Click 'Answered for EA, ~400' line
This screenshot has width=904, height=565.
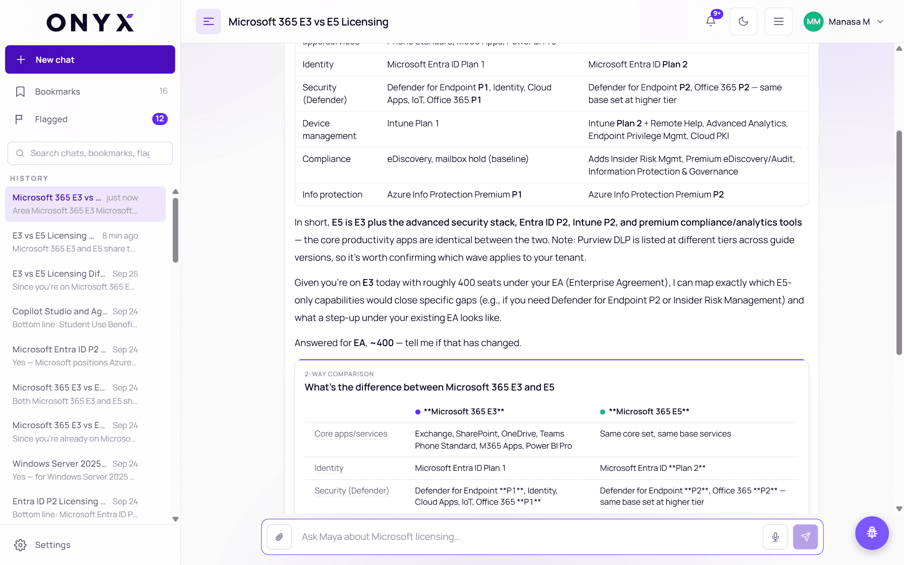point(408,343)
